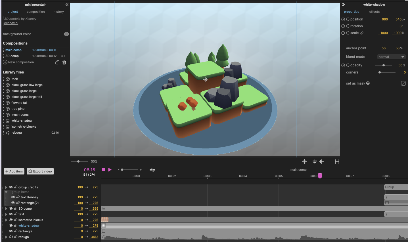
Task: Switch to the composition tab
Action: click(35, 12)
